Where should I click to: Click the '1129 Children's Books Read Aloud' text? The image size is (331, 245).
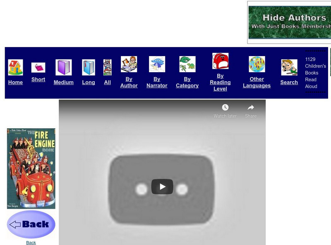315,73
